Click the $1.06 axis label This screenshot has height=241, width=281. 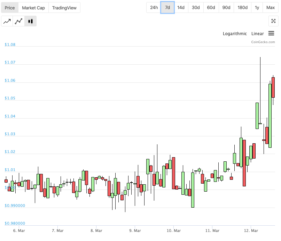(10, 80)
